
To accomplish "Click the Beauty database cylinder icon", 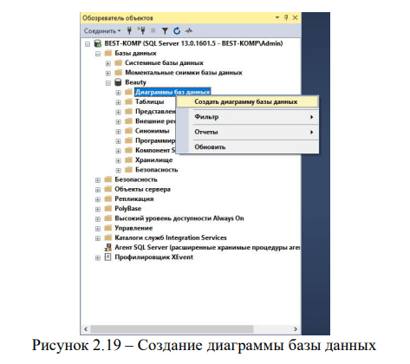I will point(118,82).
